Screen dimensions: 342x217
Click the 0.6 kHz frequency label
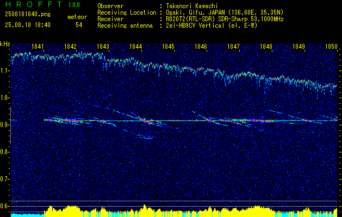click(x=5, y=206)
